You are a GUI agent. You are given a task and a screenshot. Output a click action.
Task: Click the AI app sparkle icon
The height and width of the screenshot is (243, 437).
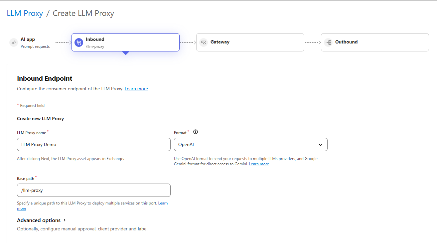(14, 42)
